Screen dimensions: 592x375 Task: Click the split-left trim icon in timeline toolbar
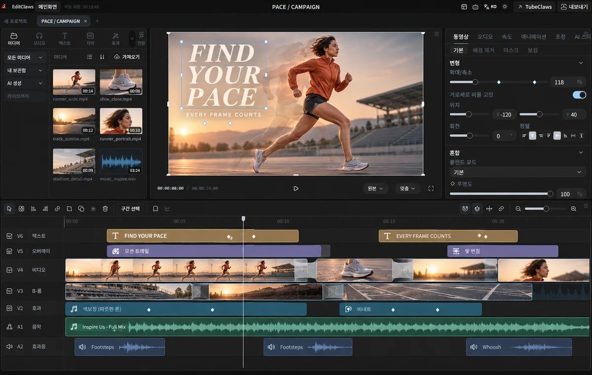pos(34,209)
